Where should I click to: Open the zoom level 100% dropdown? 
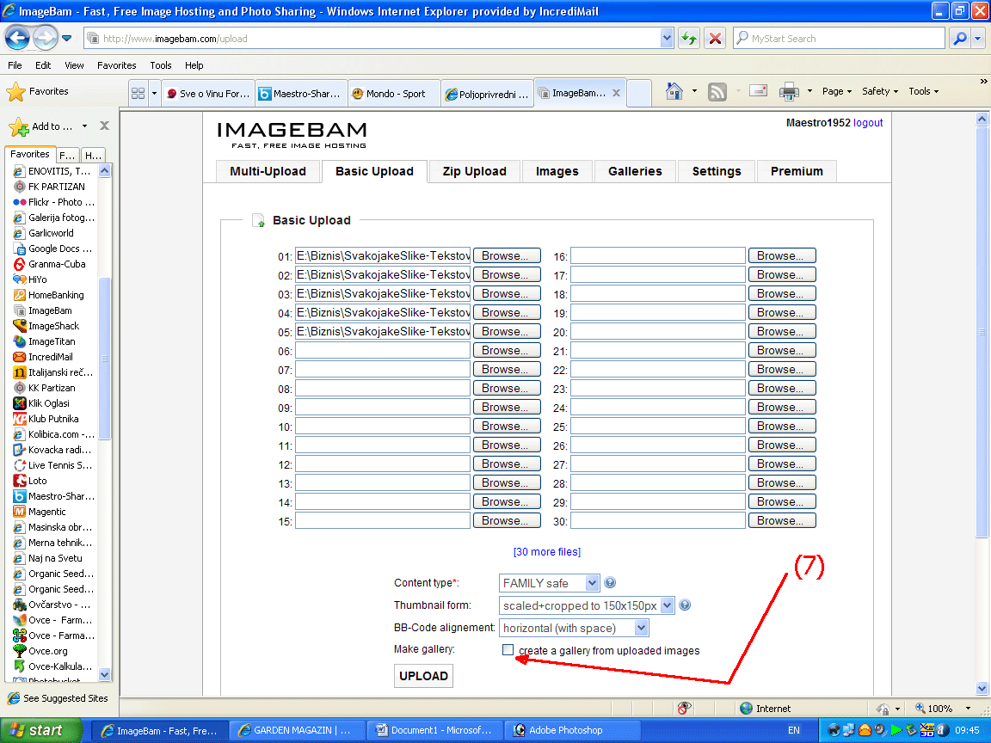coord(969,709)
